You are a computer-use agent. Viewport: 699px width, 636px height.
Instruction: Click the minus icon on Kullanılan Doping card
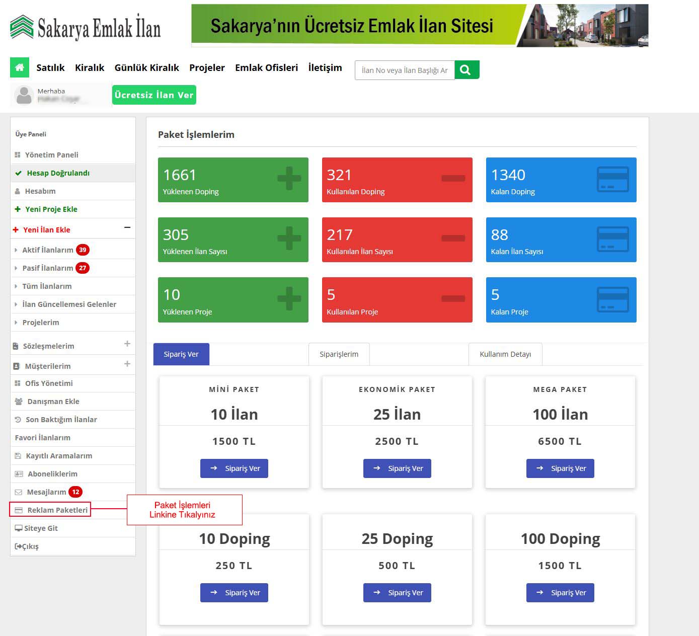[x=453, y=179]
